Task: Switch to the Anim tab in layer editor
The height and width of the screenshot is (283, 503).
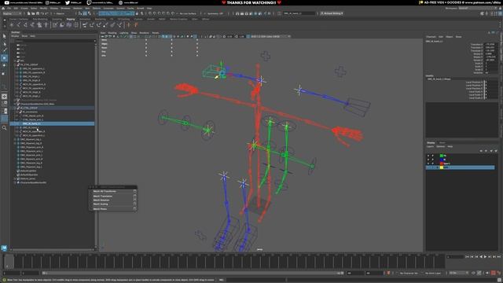Action: tap(442, 142)
